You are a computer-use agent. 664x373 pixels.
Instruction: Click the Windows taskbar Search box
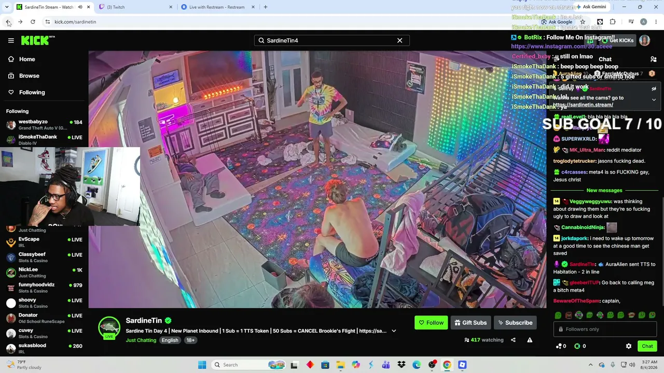tap(249, 365)
